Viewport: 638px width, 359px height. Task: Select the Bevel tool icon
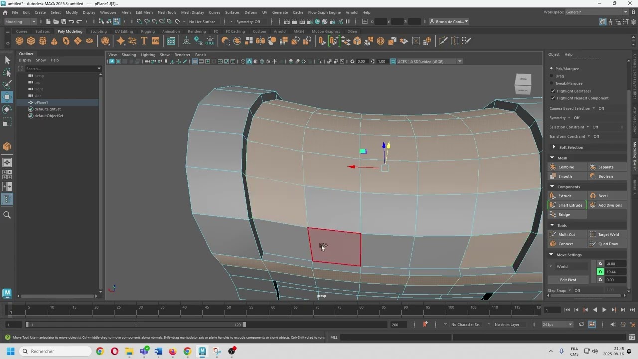(593, 196)
